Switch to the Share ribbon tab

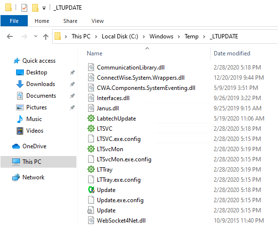70,21
